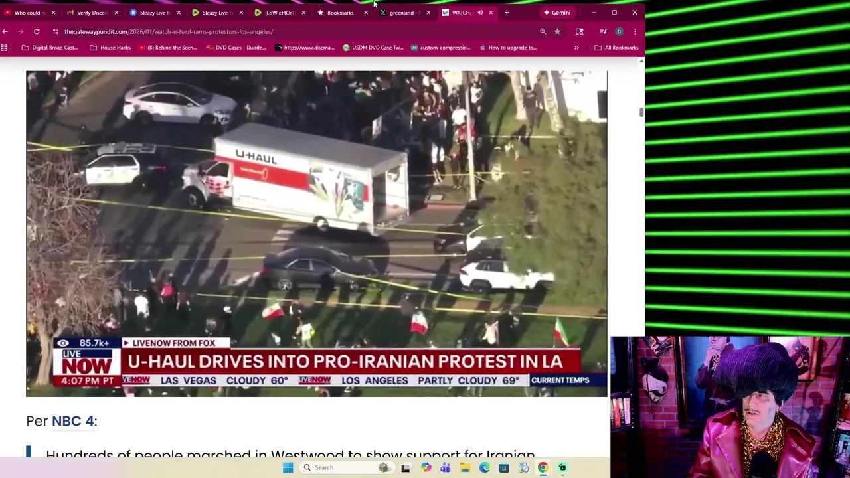The image size is (850, 478).
Task: Mute the WATCH tab audio icon
Action: [480, 13]
